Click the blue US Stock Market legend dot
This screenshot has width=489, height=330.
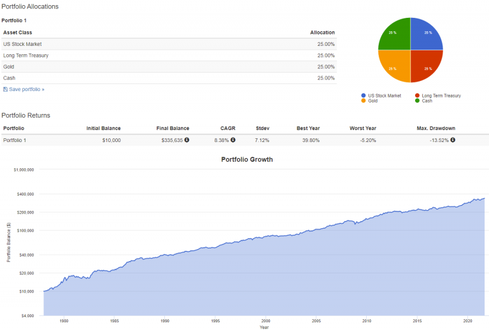[x=364, y=96]
